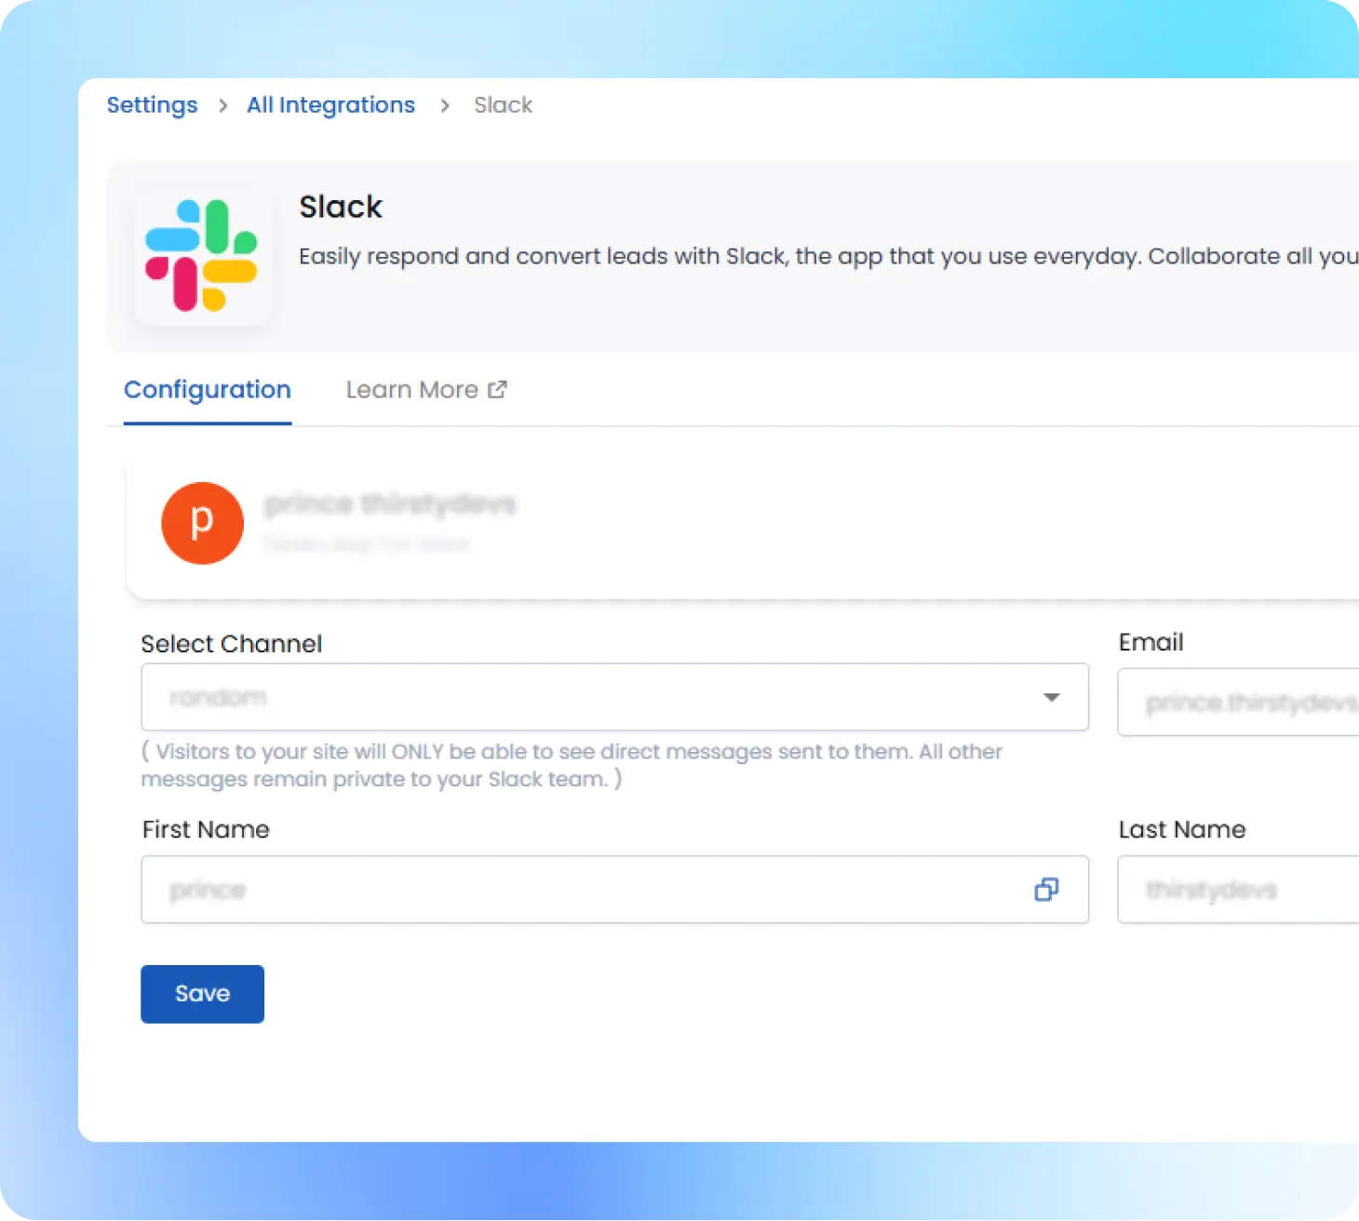Open the Learn More tab
This screenshot has width=1359, height=1221.
pyautogui.click(x=426, y=390)
